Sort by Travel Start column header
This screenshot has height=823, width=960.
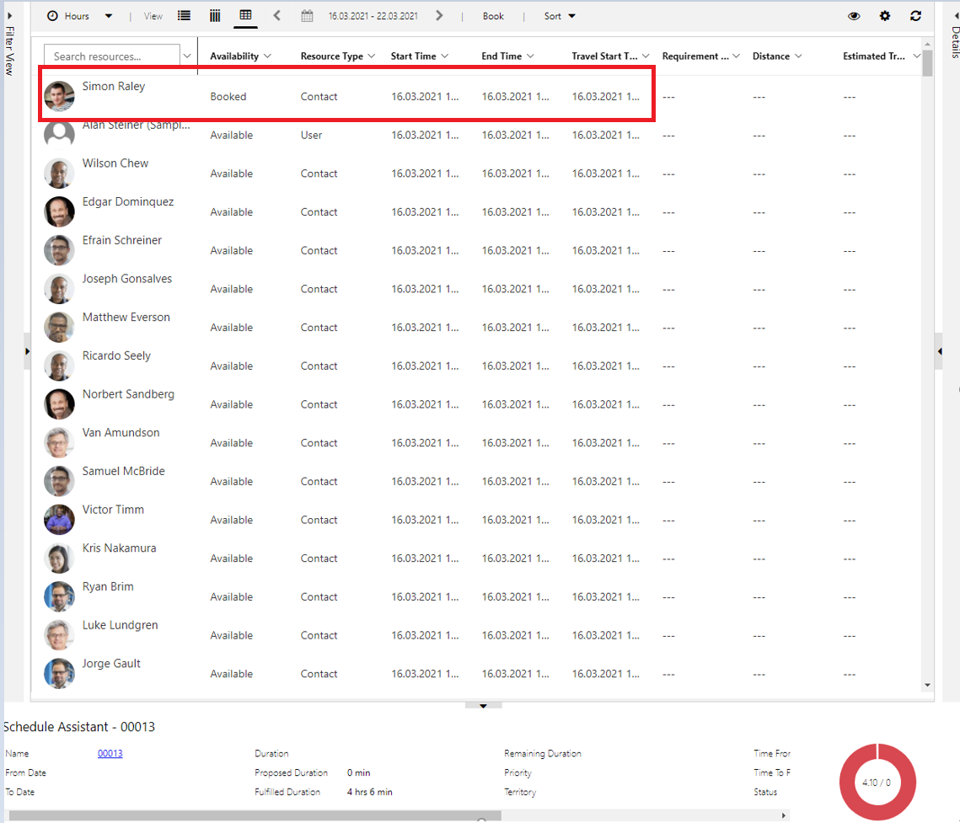pyautogui.click(x=610, y=56)
